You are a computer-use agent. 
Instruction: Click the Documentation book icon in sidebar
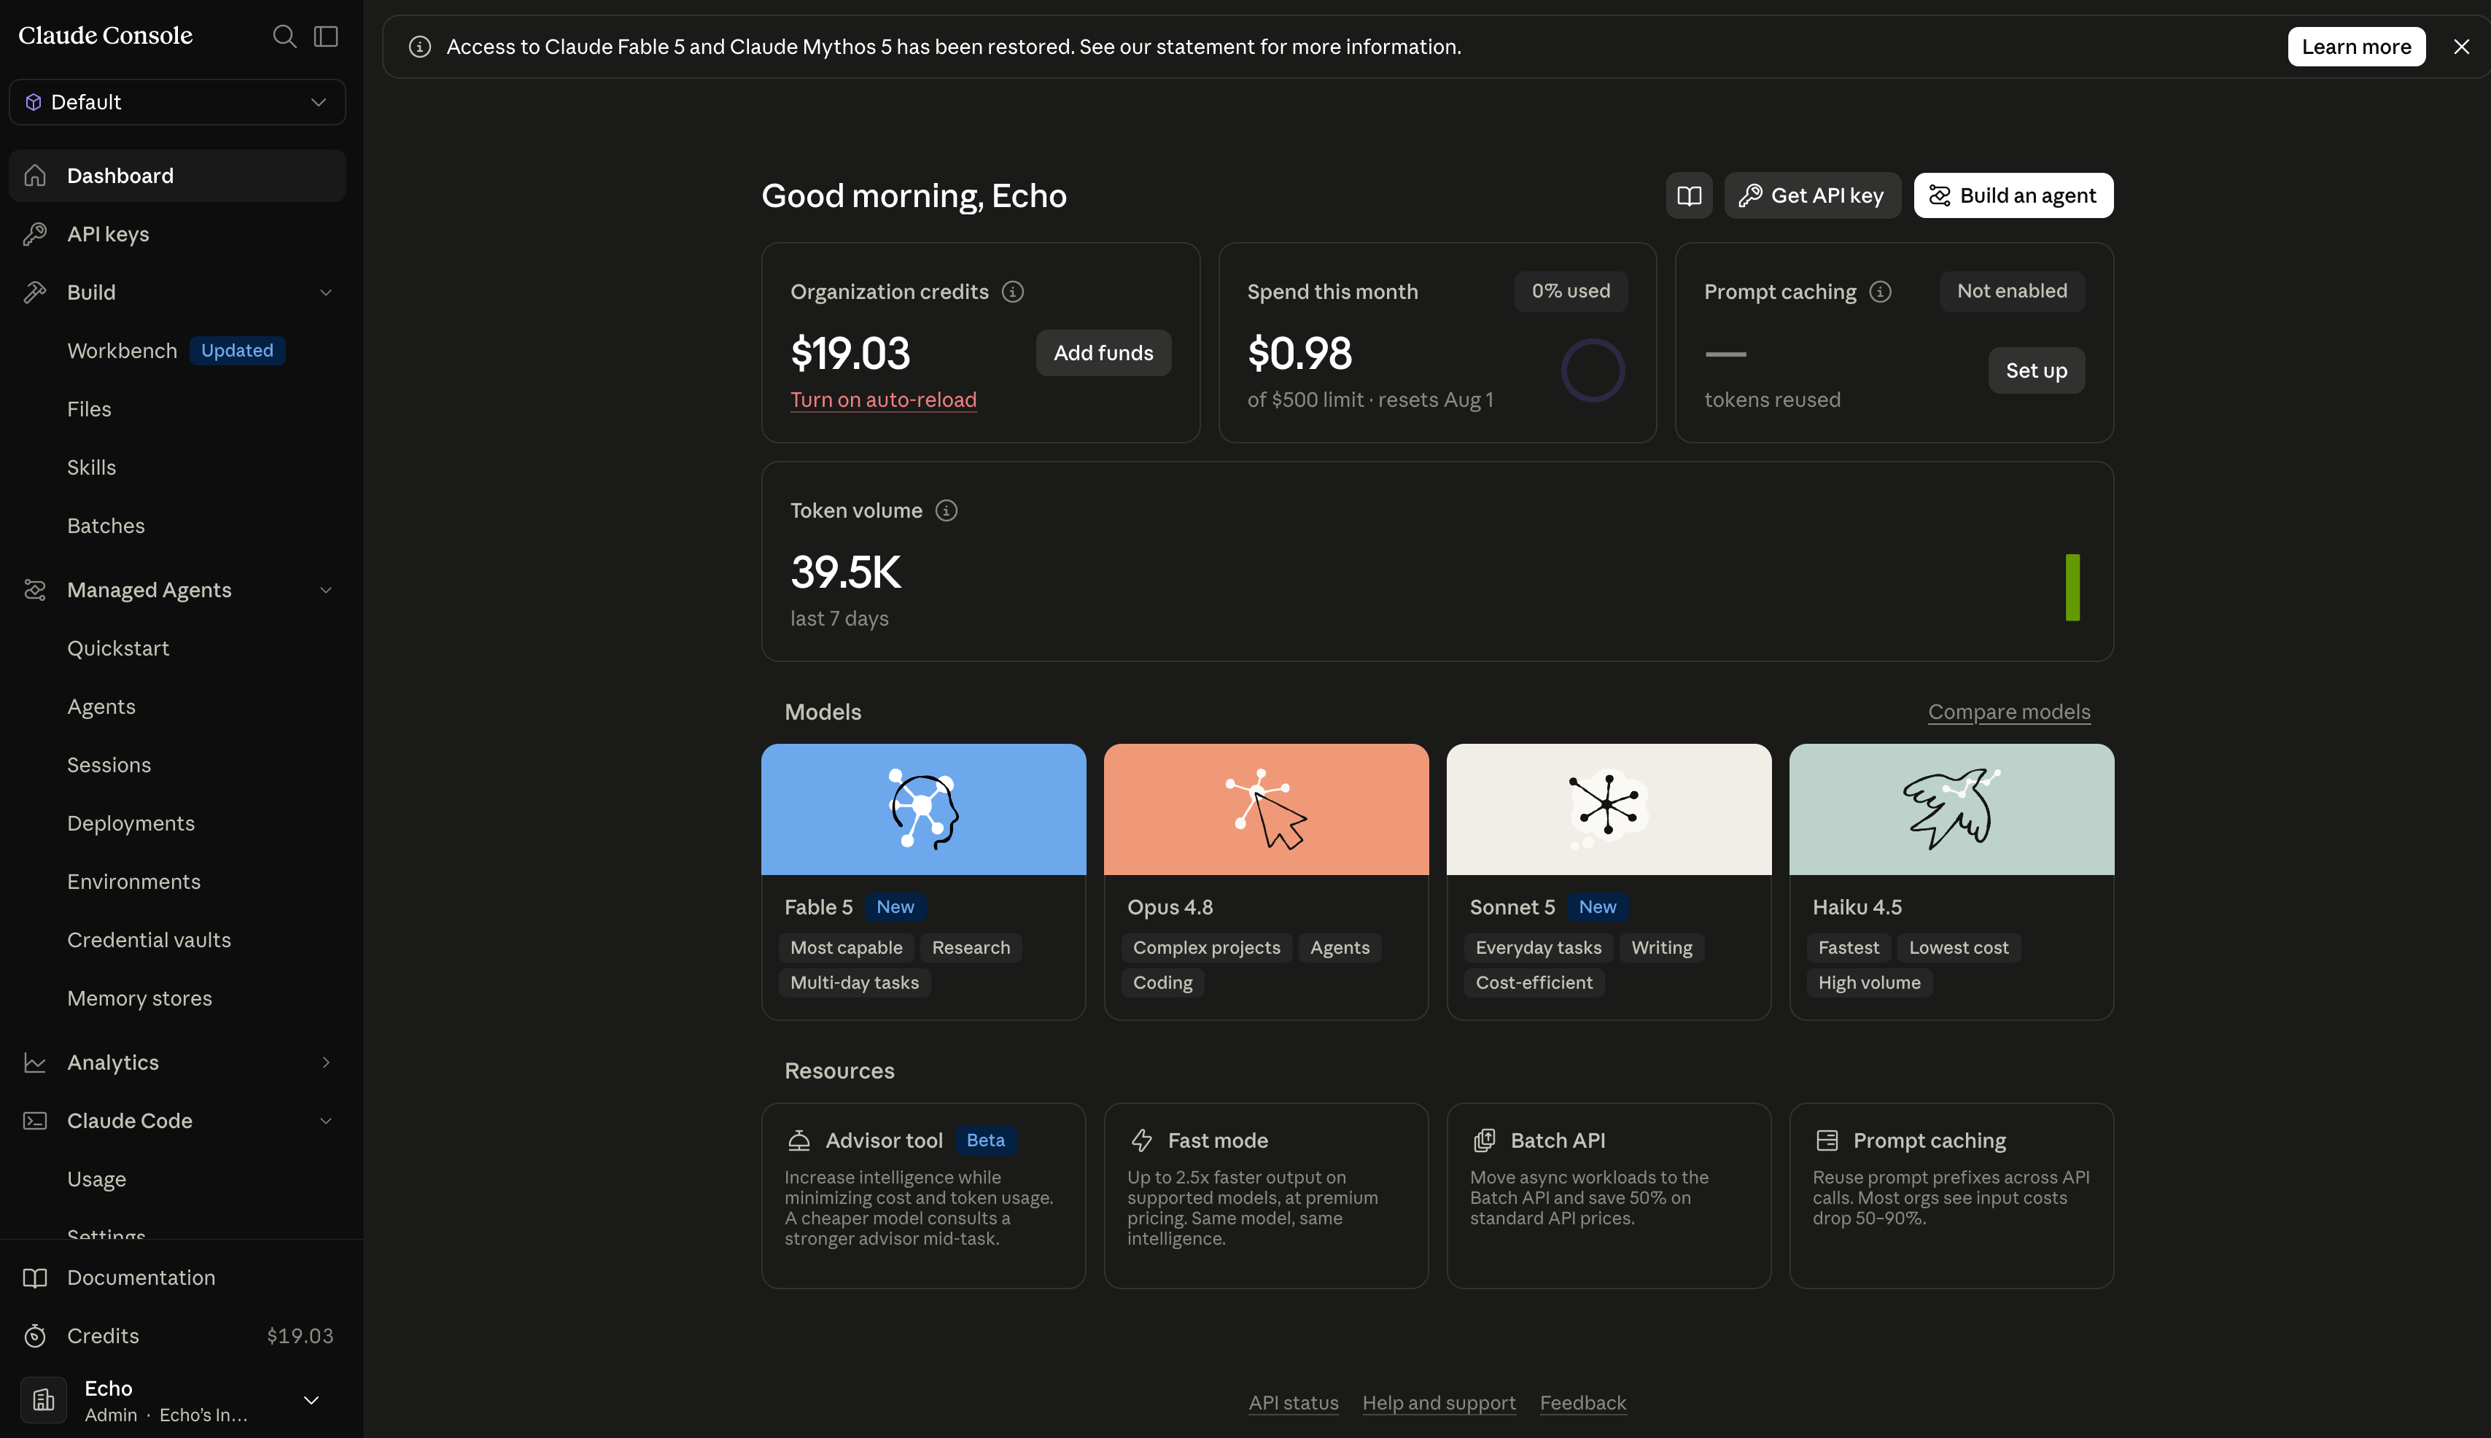[x=36, y=1278]
